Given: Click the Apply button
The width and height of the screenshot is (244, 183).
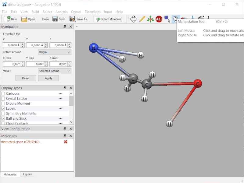Looking at the screenshot, I should [x=48, y=78].
